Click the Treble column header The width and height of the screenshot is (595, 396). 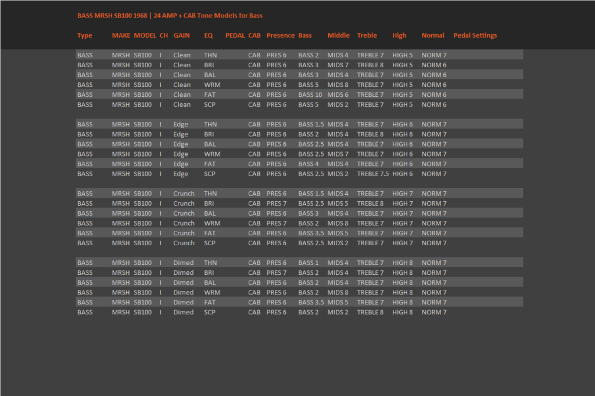click(x=367, y=35)
